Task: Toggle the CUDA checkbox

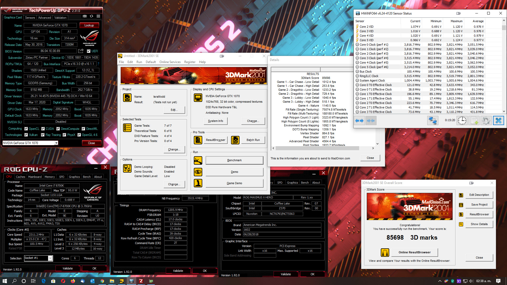Action: (x=43, y=129)
